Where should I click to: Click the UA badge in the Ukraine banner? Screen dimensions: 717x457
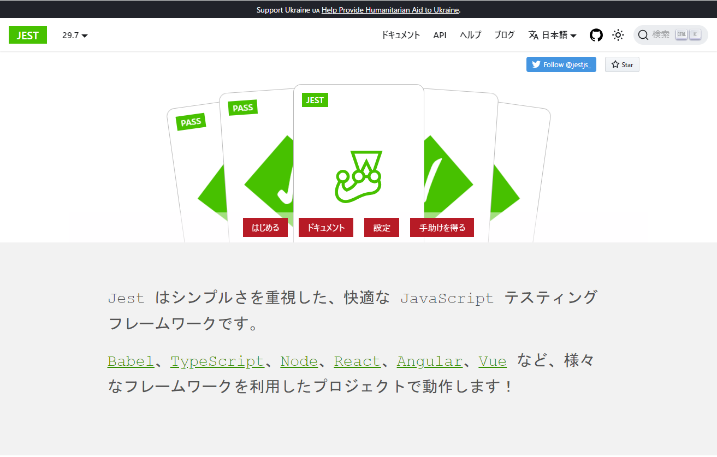coord(315,10)
